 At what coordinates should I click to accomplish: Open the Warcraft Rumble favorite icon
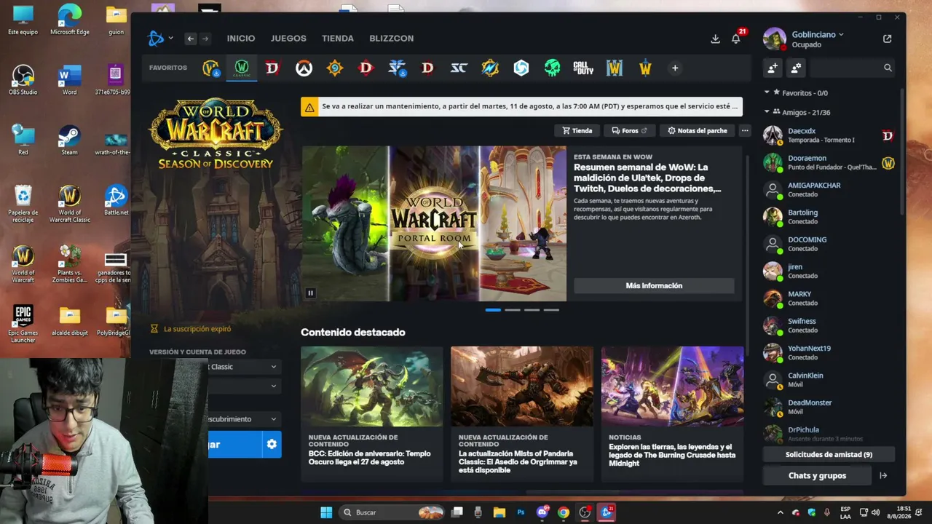pyautogui.click(x=490, y=68)
